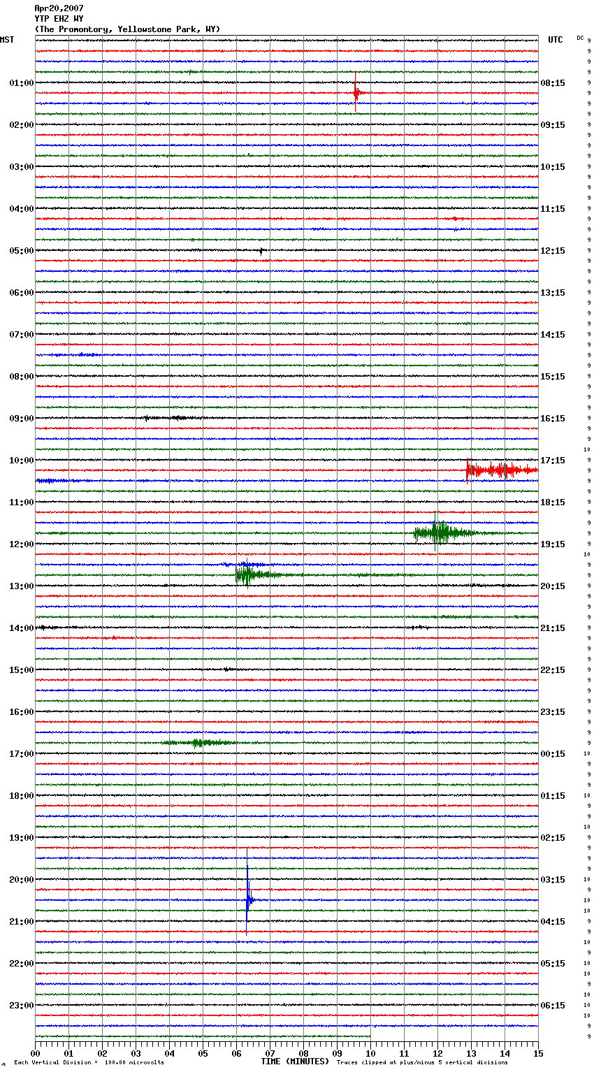Select the 20:00 MST time label

coord(22,880)
